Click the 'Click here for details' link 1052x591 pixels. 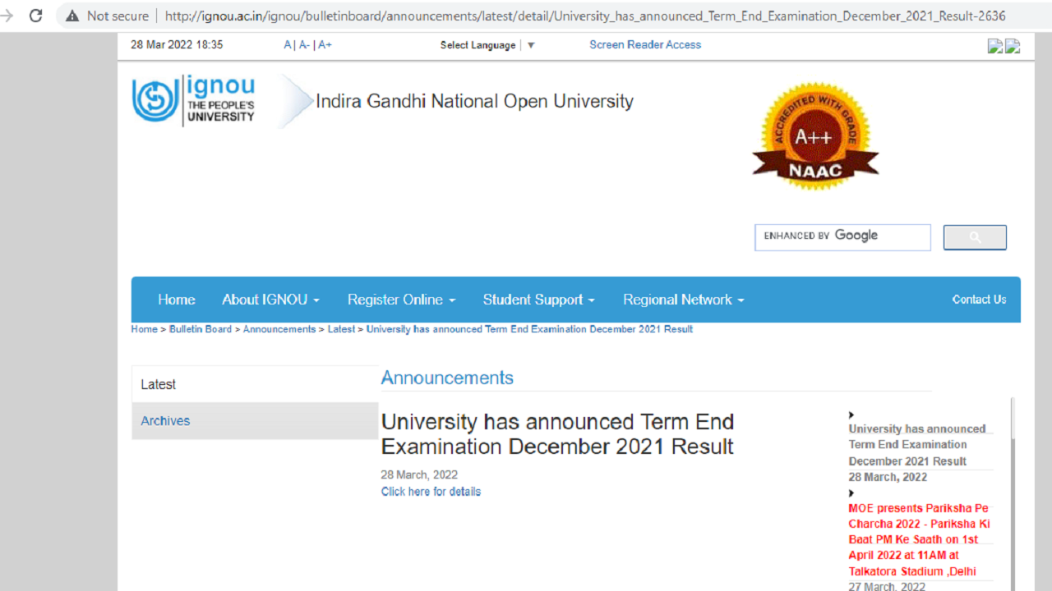[431, 492]
